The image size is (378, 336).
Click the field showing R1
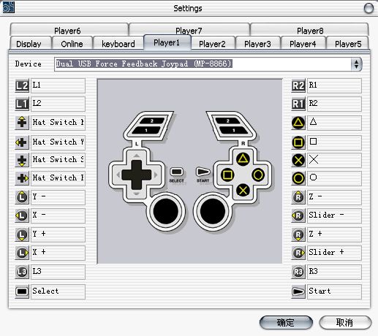click(x=334, y=85)
